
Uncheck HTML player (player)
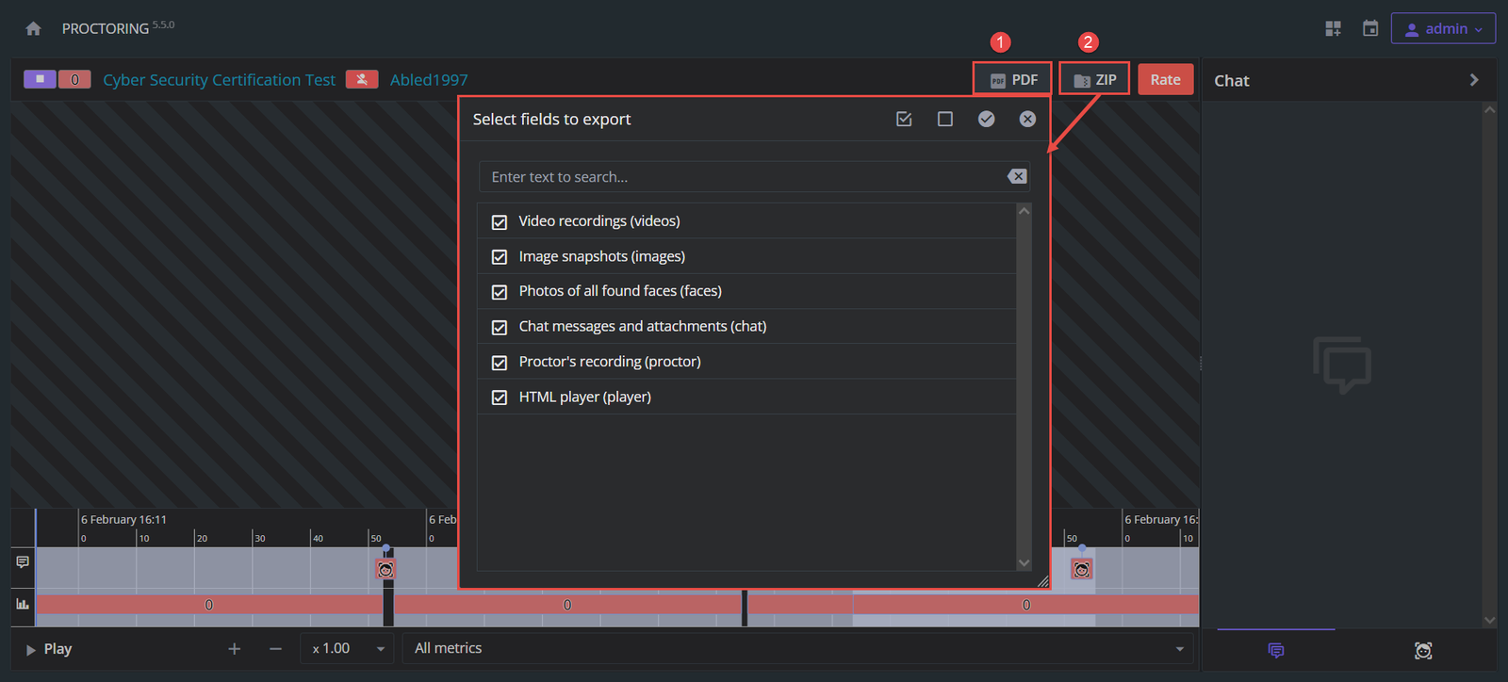point(500,398)
